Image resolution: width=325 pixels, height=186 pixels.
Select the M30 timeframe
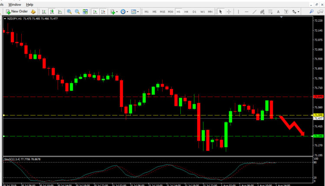click(170, 12)
